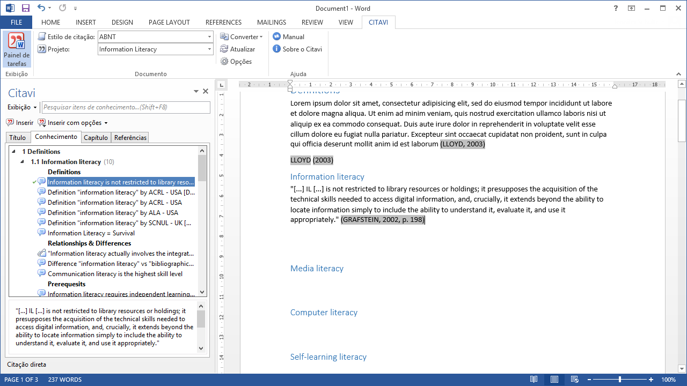Screen dimensions: 687x386
Task: Click the Read Mode view icon
Action: coord(533,380)
